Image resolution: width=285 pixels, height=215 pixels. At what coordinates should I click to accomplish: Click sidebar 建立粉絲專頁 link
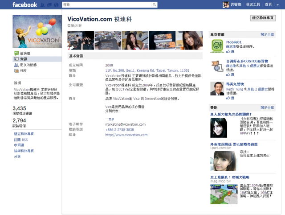24,134
